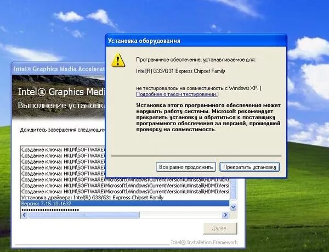Click the disabled 'Далее' button in the Intel installer
This screenshot has width=329, height=252.
[x=220, y=228]
